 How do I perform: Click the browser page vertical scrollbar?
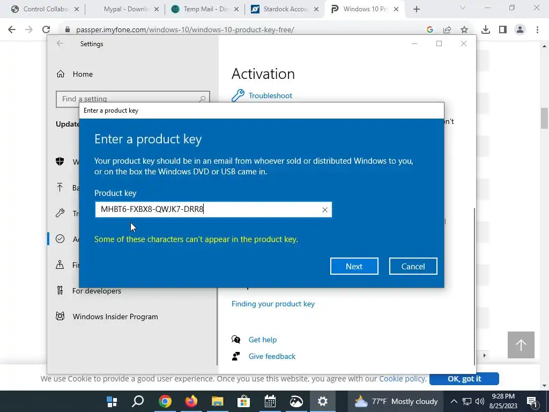[544, 119]
